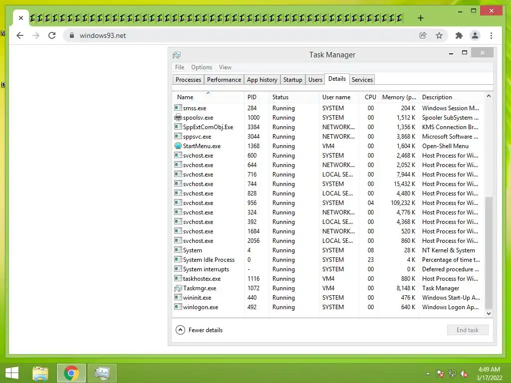
Task: Click the Chrome back arrow
Action: click(20, 35)
